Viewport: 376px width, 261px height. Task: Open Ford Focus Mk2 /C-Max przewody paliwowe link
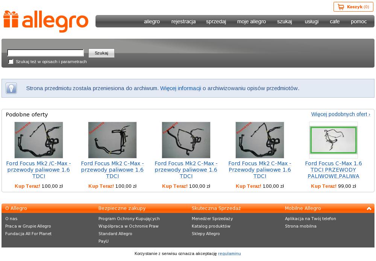[x=39, y=170]
